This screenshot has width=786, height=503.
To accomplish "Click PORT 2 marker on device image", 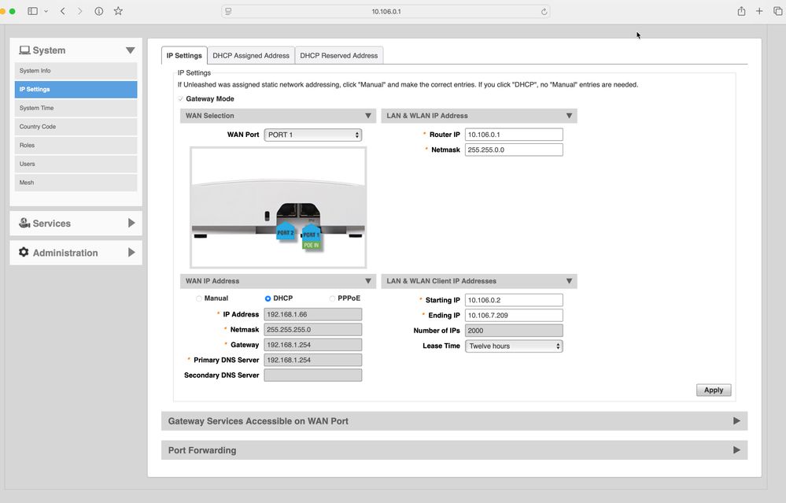I will (x=285, y=234).
